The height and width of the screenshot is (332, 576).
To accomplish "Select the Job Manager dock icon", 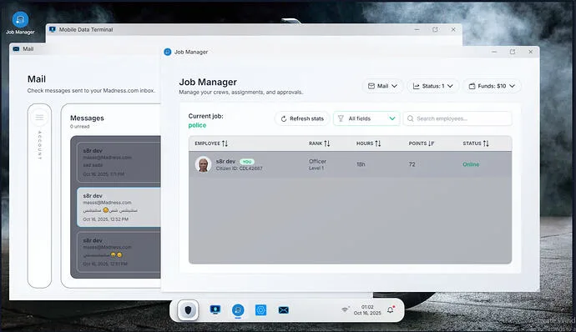I will [x=238, y=310].
